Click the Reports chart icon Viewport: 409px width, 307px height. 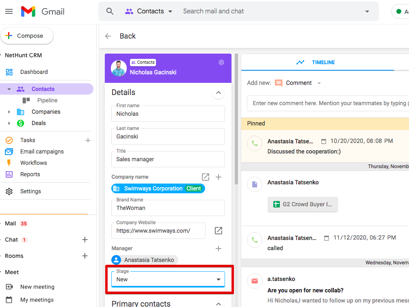pos(9,174)
